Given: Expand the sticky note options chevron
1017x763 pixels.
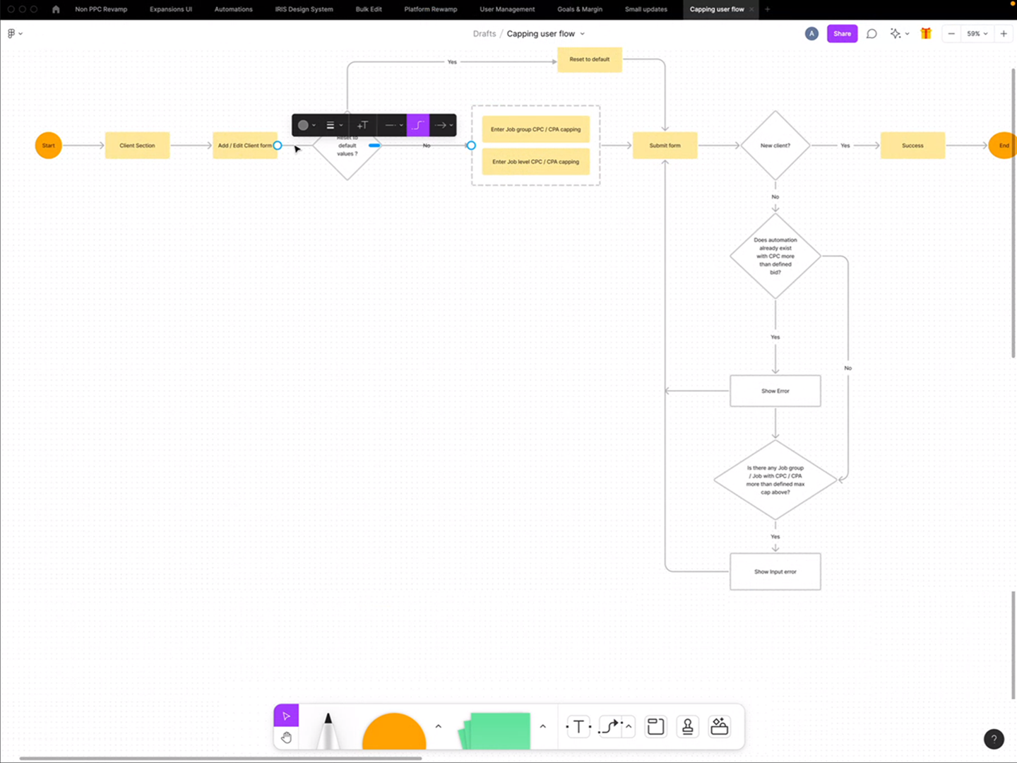Looking at the screenshot, I should coord(542,726).
